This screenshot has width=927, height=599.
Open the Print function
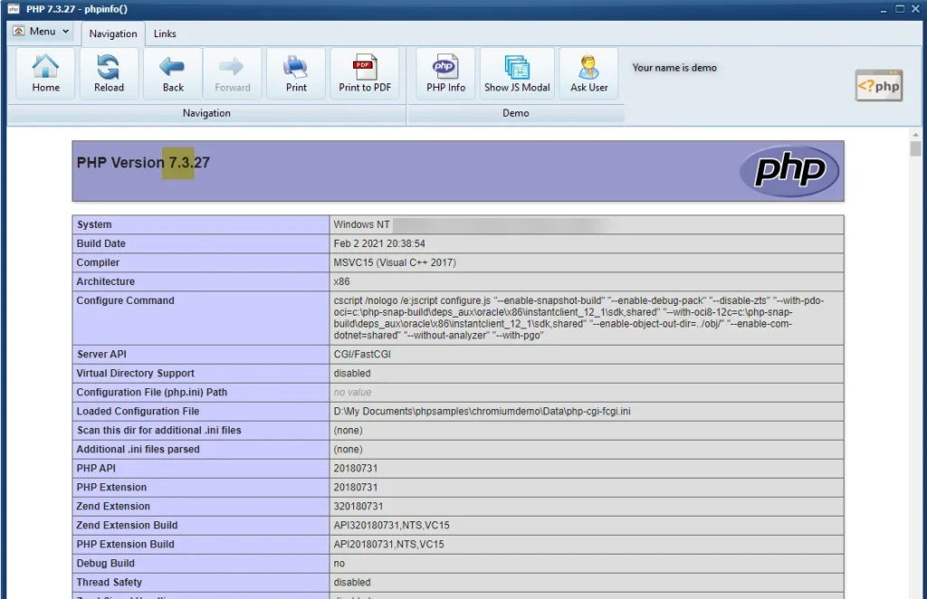click(x=296, y=73)
